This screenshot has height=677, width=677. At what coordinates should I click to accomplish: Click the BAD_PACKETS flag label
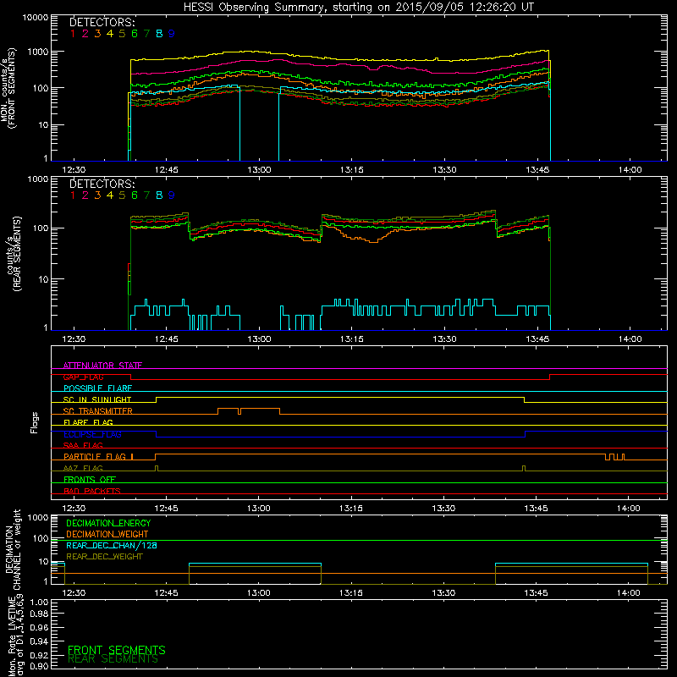tap(92, 491)
